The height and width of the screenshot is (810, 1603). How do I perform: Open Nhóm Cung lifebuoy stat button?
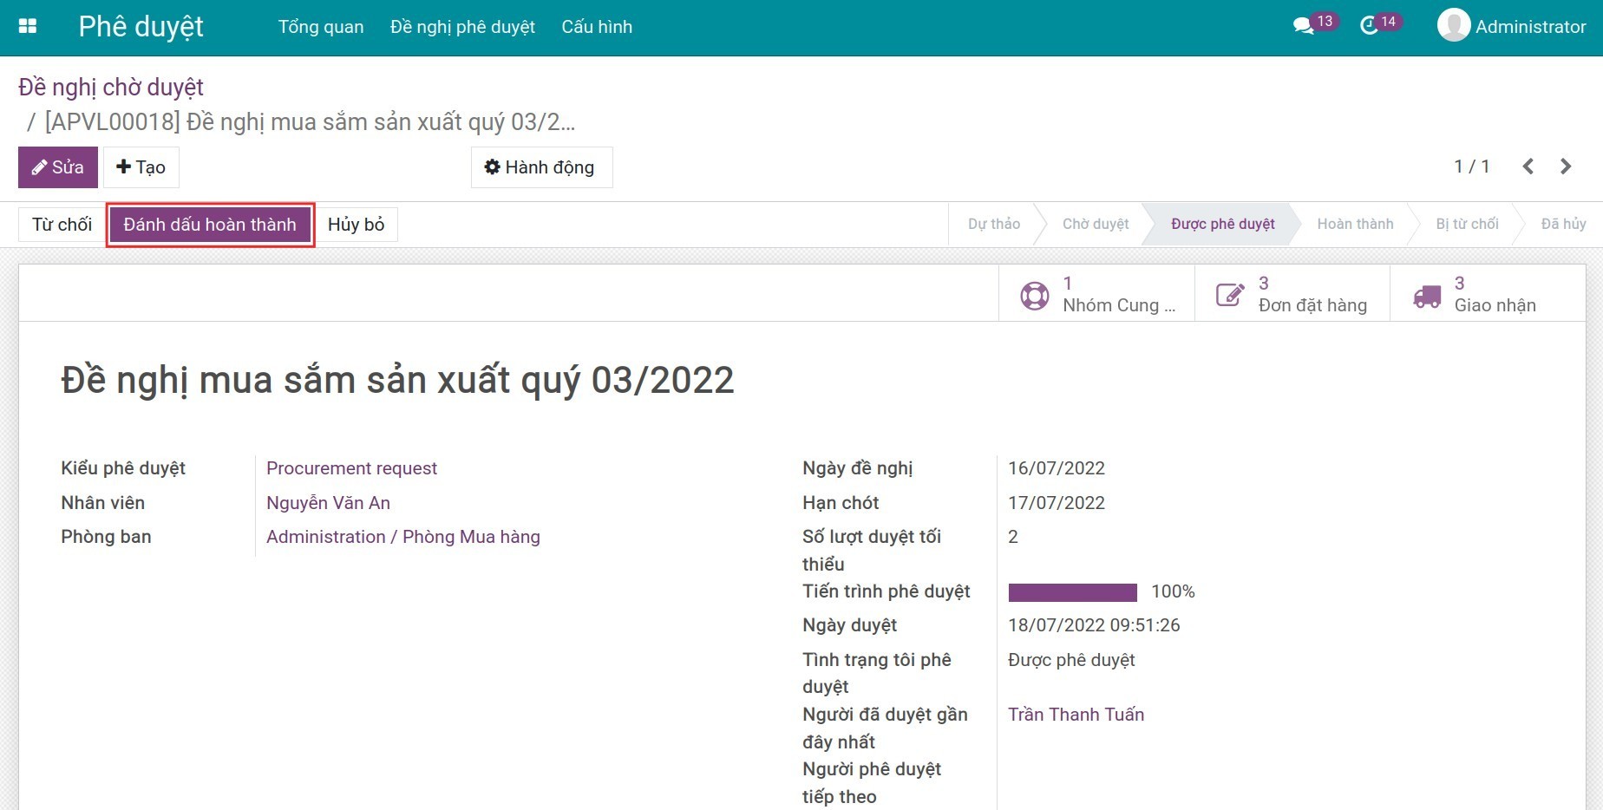1096,295
